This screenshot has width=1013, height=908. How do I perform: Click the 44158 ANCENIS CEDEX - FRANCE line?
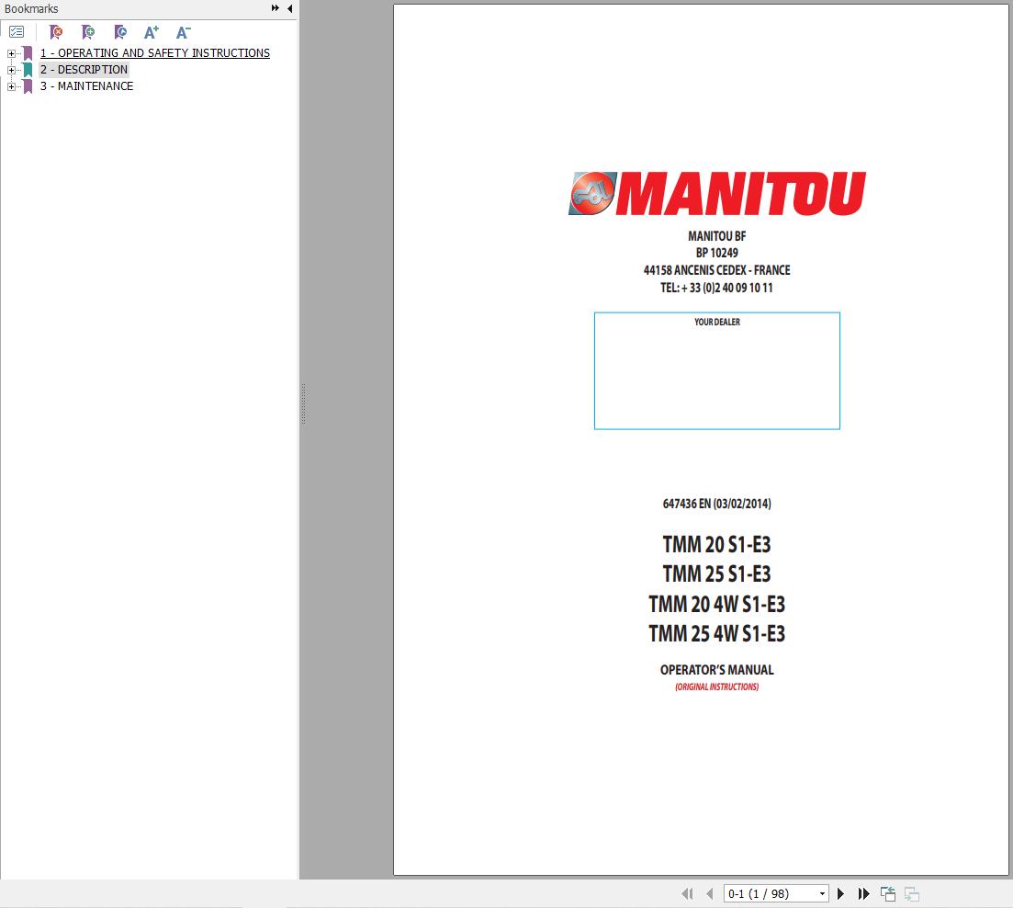(716, 270)
